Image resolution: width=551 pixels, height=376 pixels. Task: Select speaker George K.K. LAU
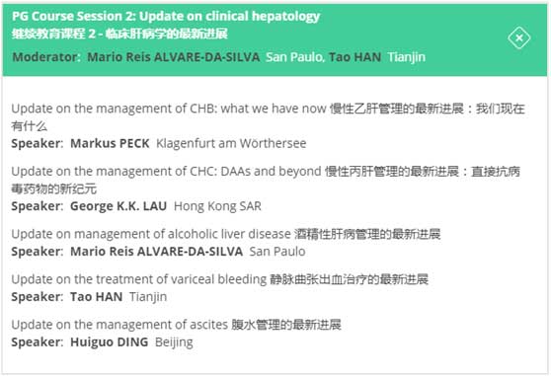pyautogui.click(x=118, y=206)
